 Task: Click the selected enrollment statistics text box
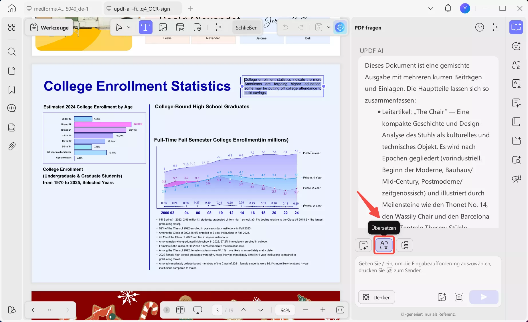pyautogui.click(x=283, y=86)
